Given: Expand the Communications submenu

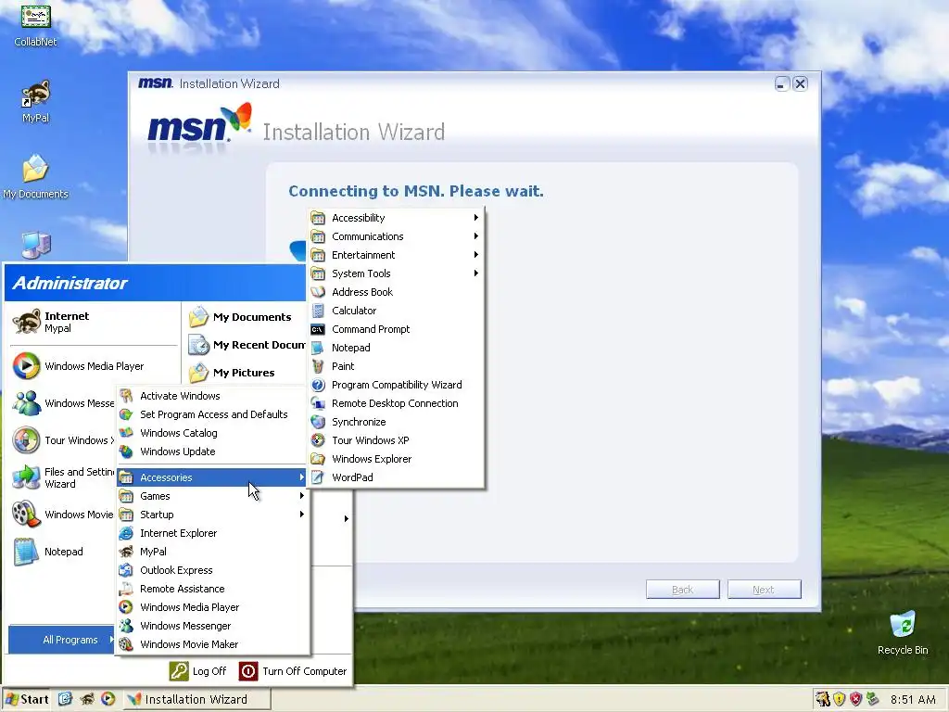Looking at the screenshot, I should tap(397, 236).
